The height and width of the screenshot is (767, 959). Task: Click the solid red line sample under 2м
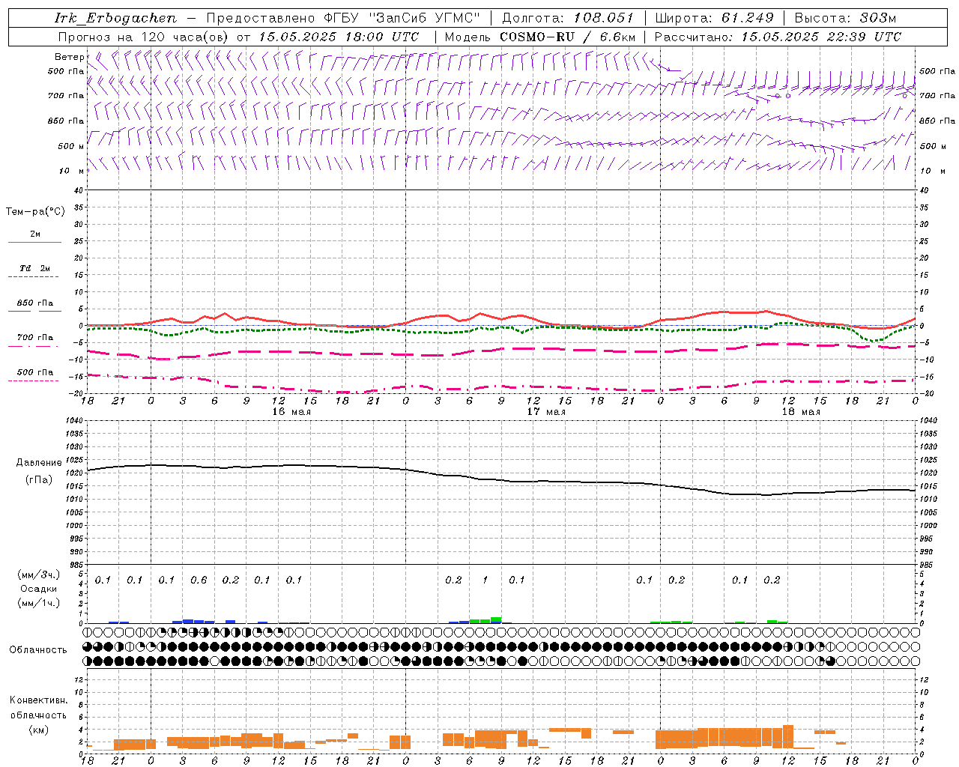point(34,242)
